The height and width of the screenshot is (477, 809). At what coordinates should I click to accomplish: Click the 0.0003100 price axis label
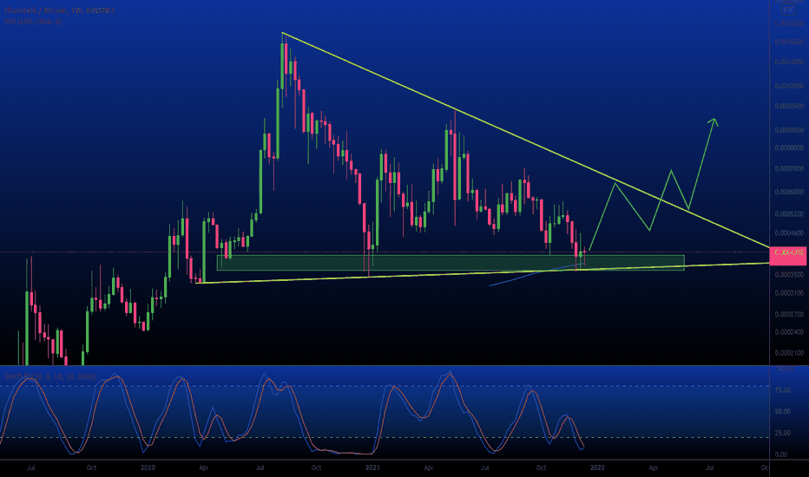tap(789, 293)
